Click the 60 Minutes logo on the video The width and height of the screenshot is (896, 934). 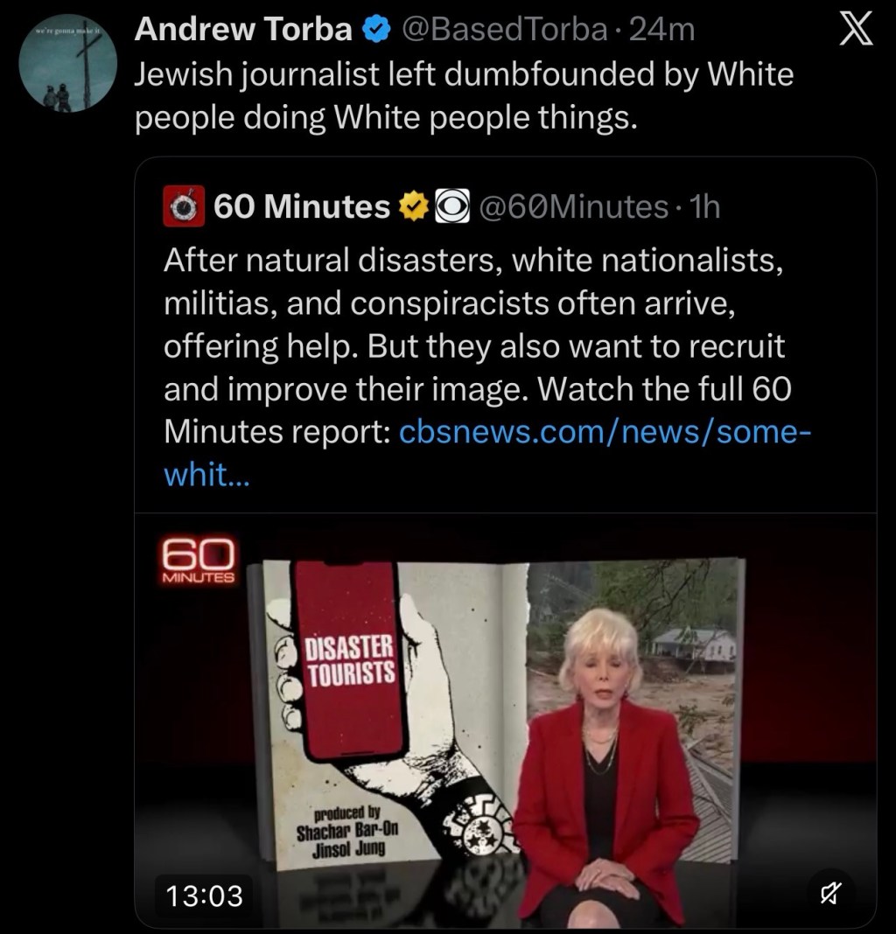coord(199,560)
